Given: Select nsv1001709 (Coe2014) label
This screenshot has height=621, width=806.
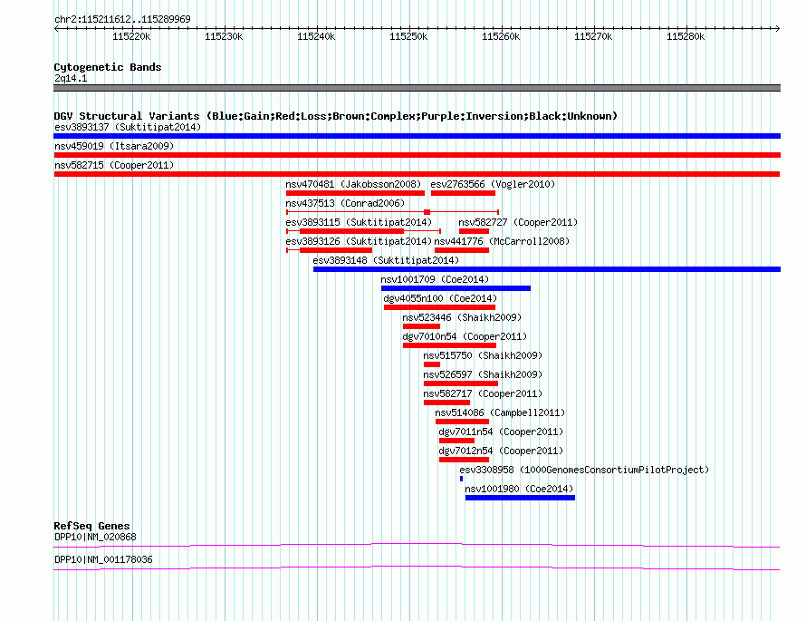Looking at the screenshot, I should point(435,279).
